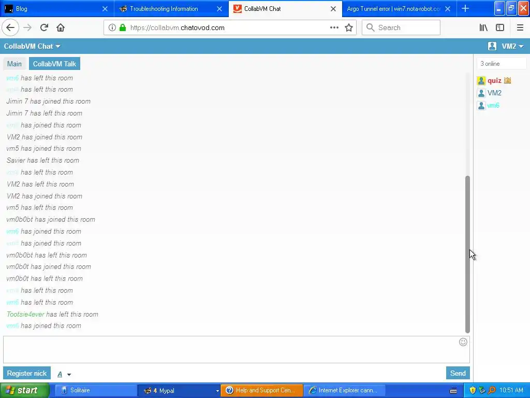Click vm6 username in online list
This screenshot has height=398, width=530.
coord(493,106)
